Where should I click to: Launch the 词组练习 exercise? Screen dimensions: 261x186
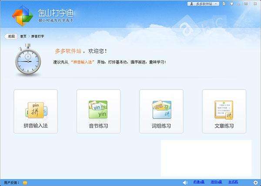click(161, 111)
